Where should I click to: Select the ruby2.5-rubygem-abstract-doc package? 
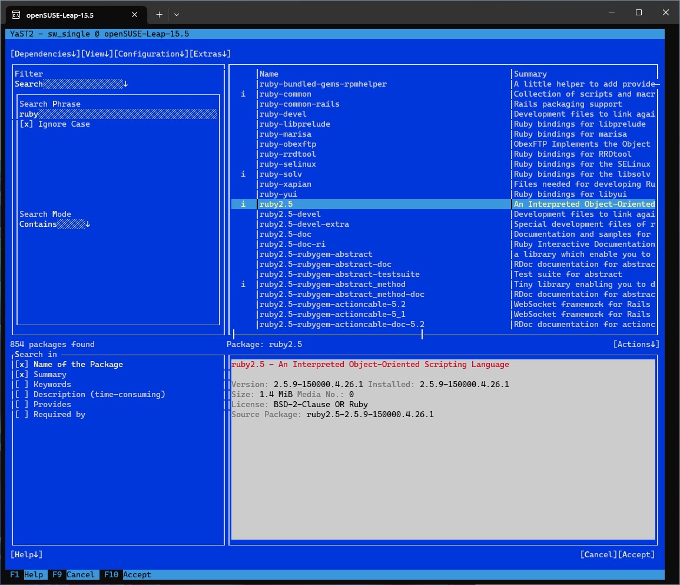[x=444, y=264]
